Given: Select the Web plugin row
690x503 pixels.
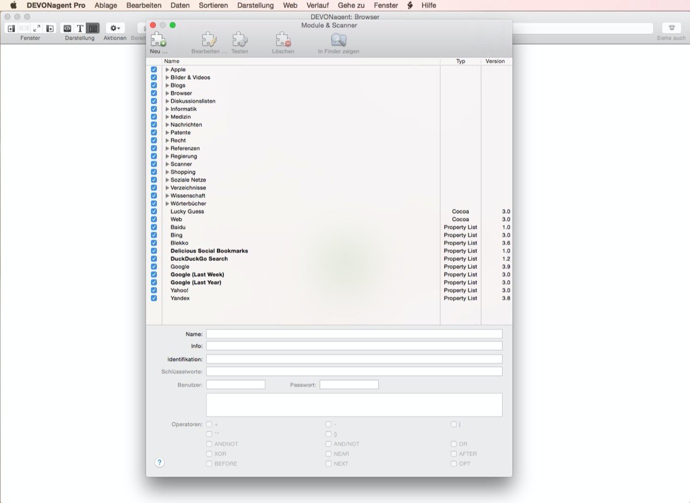Looking at the screenshot, I should point(329,220).
